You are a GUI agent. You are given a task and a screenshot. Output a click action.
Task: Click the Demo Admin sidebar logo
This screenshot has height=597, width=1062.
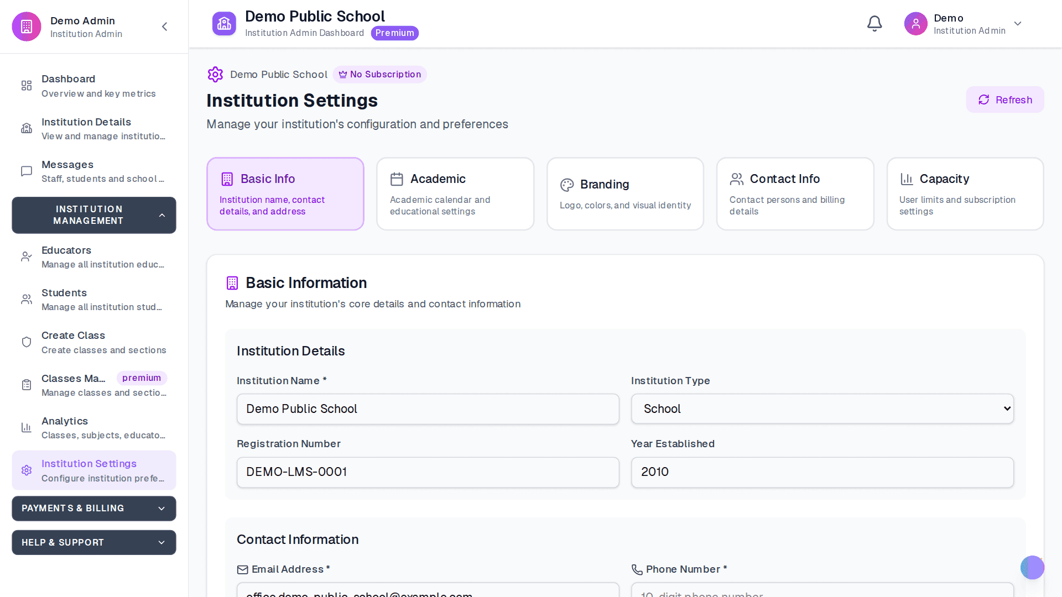click(x=27, y=27)
